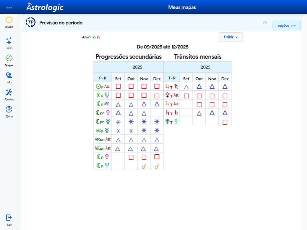Toggle the Tr active indicator
Viewport: 307px width, 230px height.
pos(98,37)
